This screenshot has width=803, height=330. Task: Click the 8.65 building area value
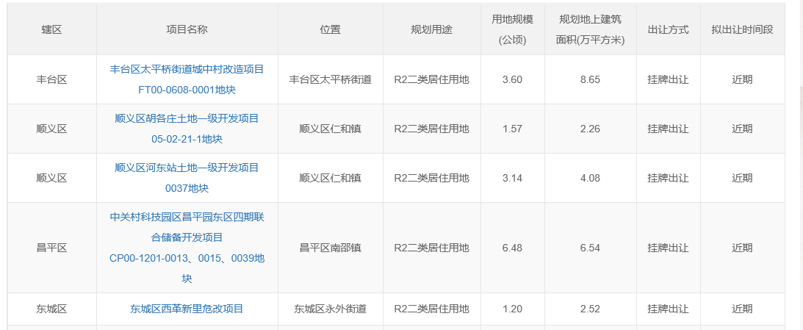(x=590, y=79)
